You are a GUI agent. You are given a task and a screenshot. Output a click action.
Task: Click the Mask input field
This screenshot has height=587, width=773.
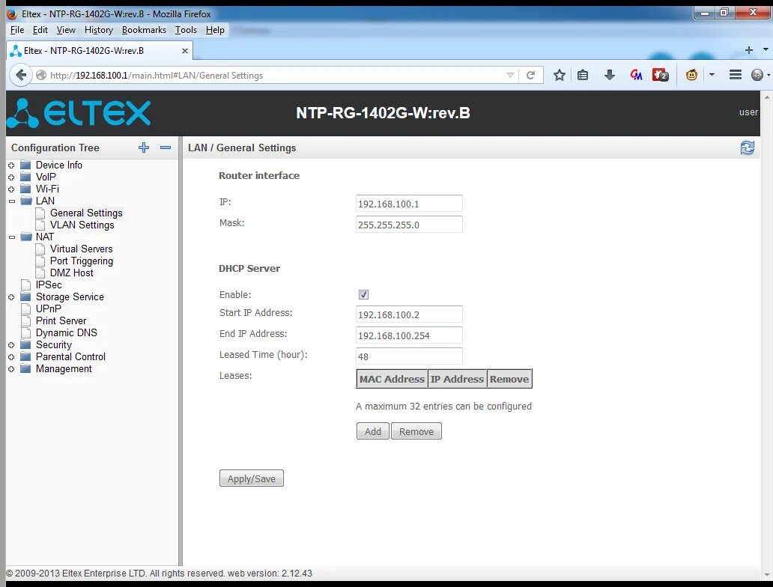(409, 225)
